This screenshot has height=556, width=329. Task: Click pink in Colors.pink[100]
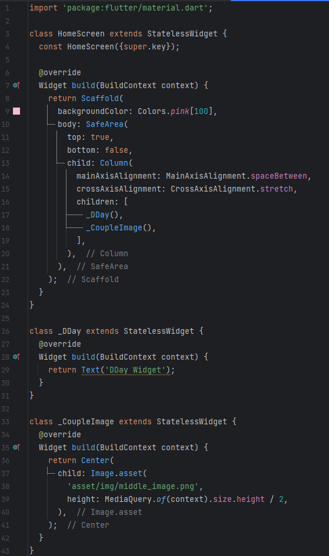(180, 111)
